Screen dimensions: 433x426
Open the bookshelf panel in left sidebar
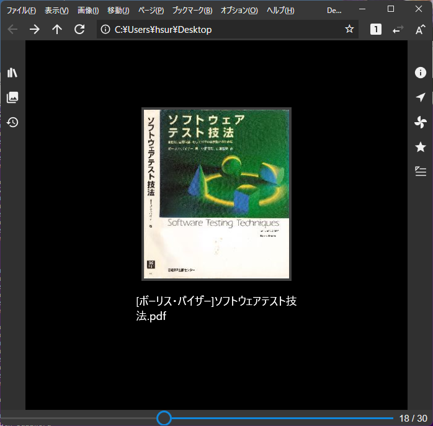pos(12,73)
